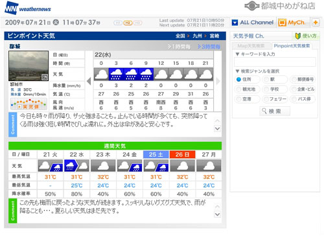The height and width of the screenshot is (243, 324).
Task: Select the 空港 search genre radio
Action: click(x=238, y=99)
